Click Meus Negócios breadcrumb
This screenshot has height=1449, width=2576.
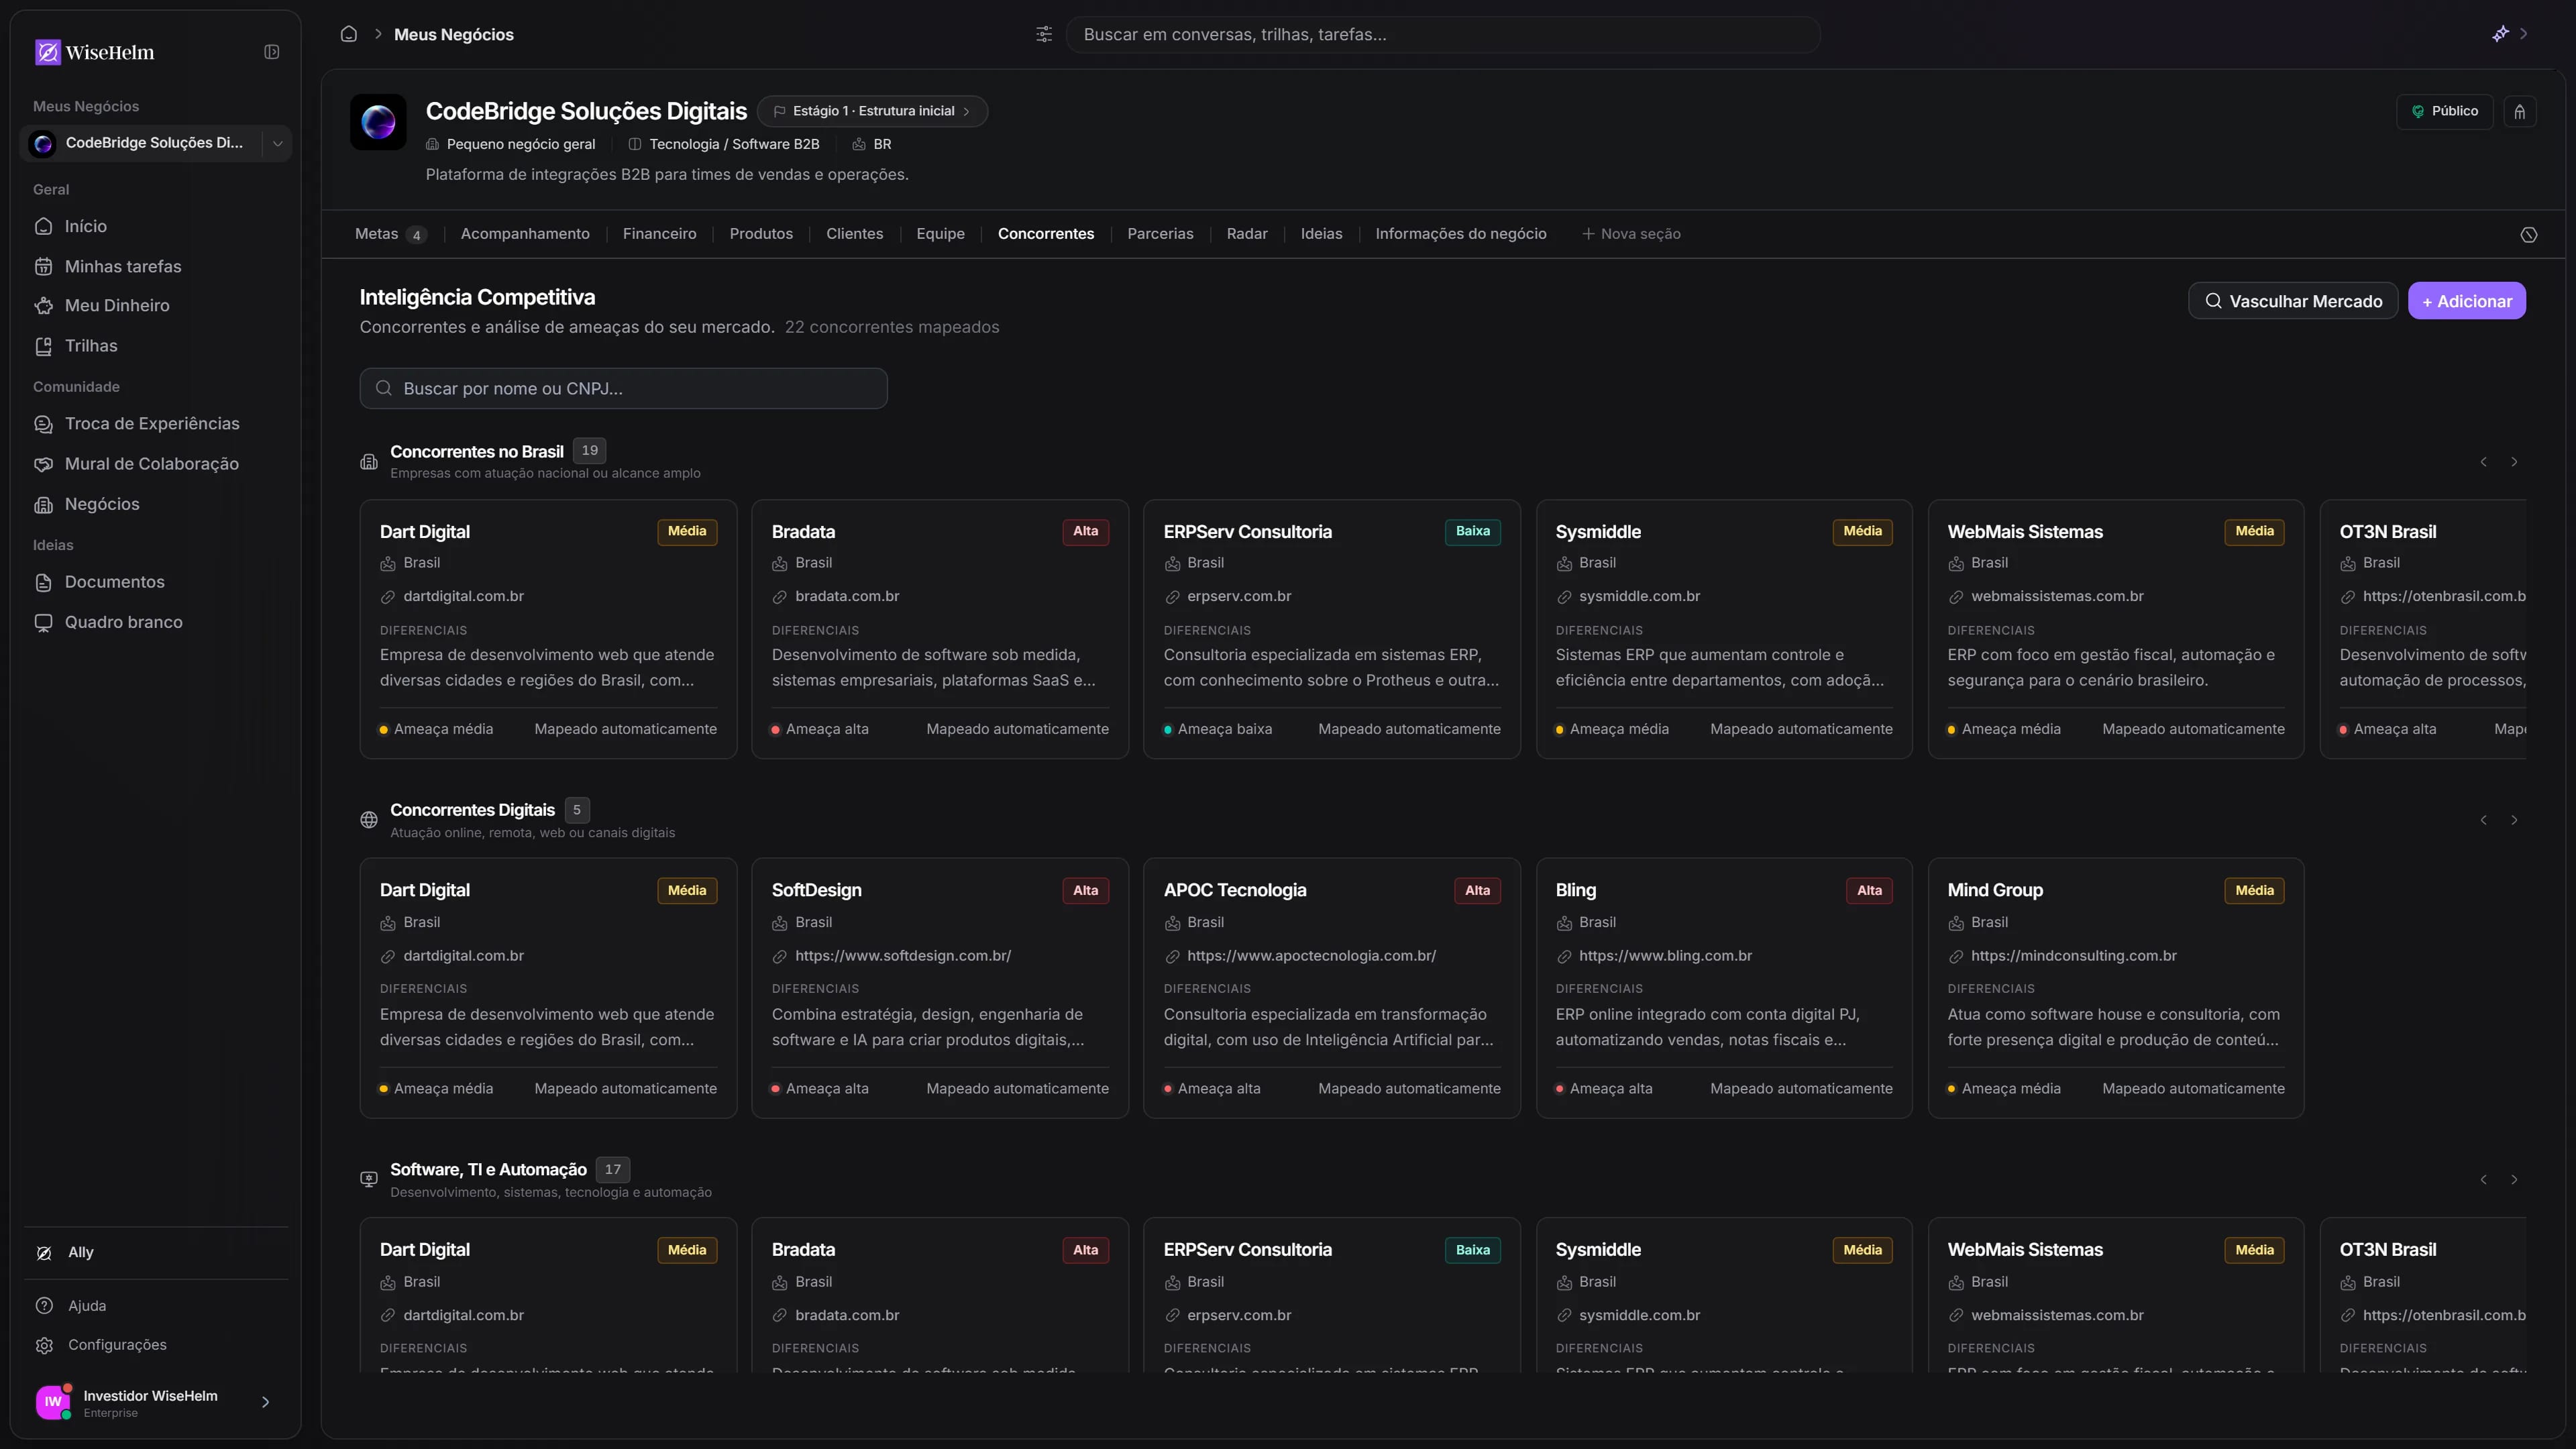[454, 34]
